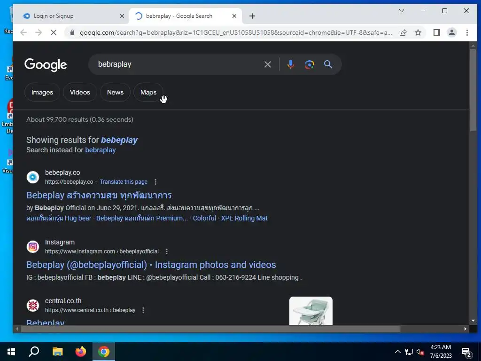Open File Explorer from the taskbar

57,352
